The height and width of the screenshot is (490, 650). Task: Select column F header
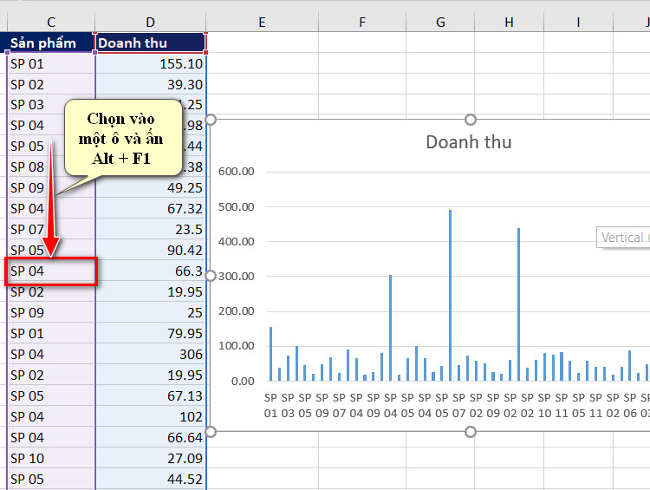362,22
